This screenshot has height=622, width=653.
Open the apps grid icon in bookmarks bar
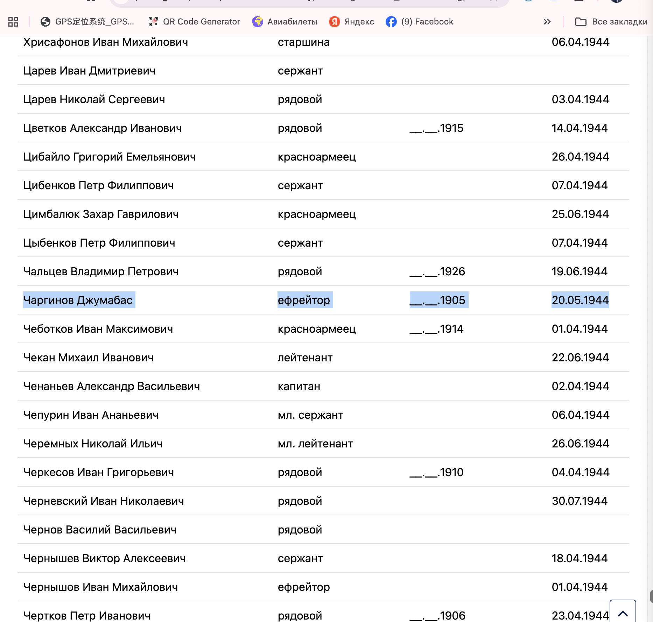(x=13, y=22)
